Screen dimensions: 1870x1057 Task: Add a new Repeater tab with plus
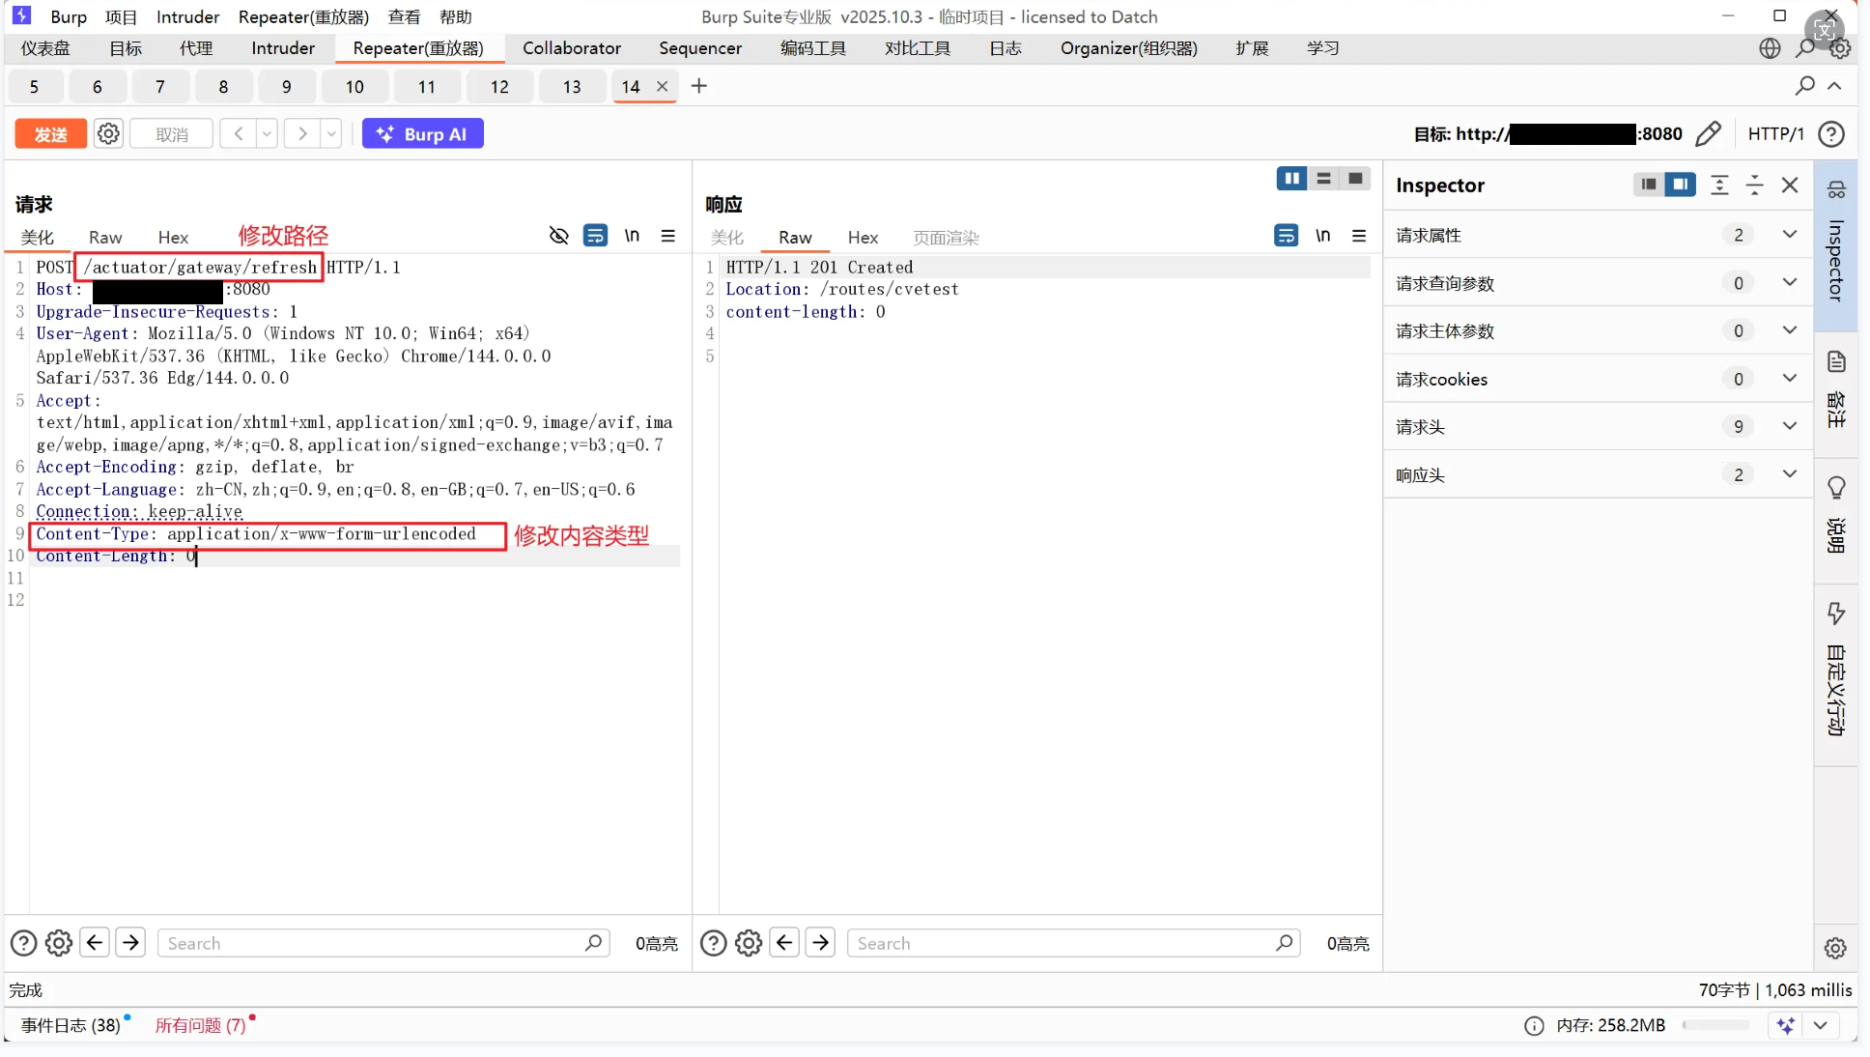tap(699, 86)
